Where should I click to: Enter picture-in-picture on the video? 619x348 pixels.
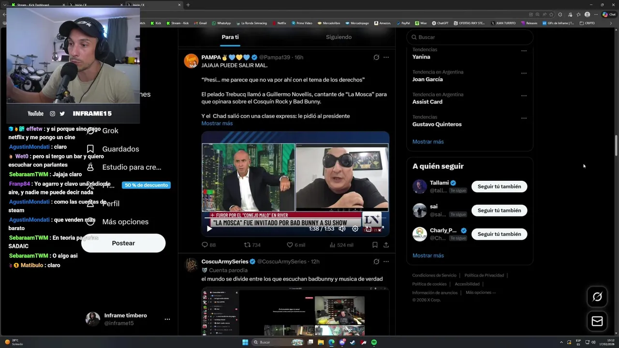click(368, 229)
